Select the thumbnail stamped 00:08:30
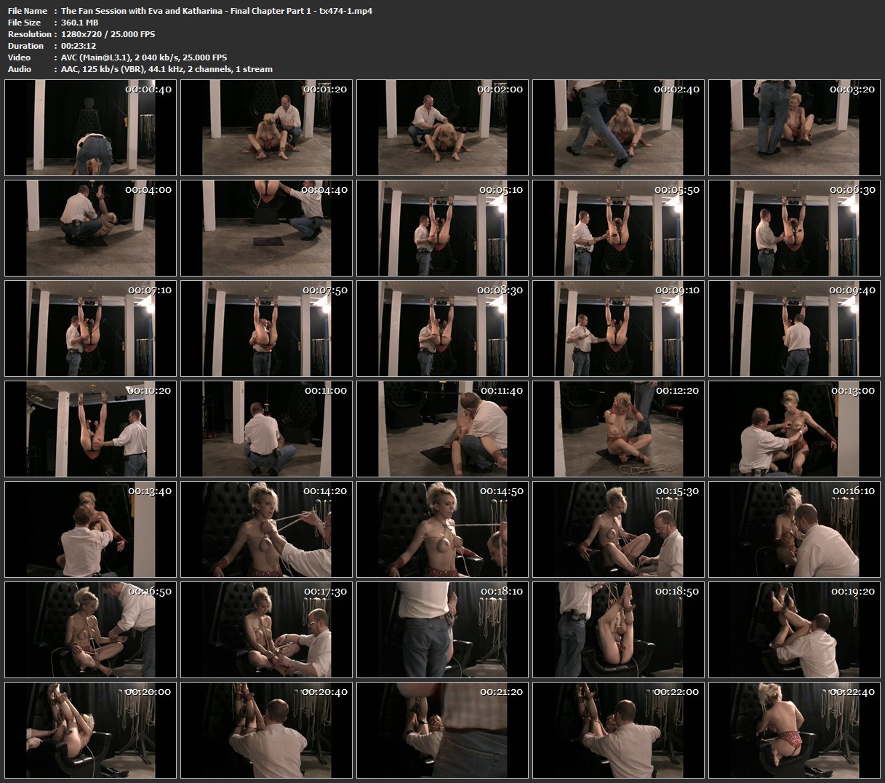This screenshot has width=885, height=783. click(x=443, y=329)
